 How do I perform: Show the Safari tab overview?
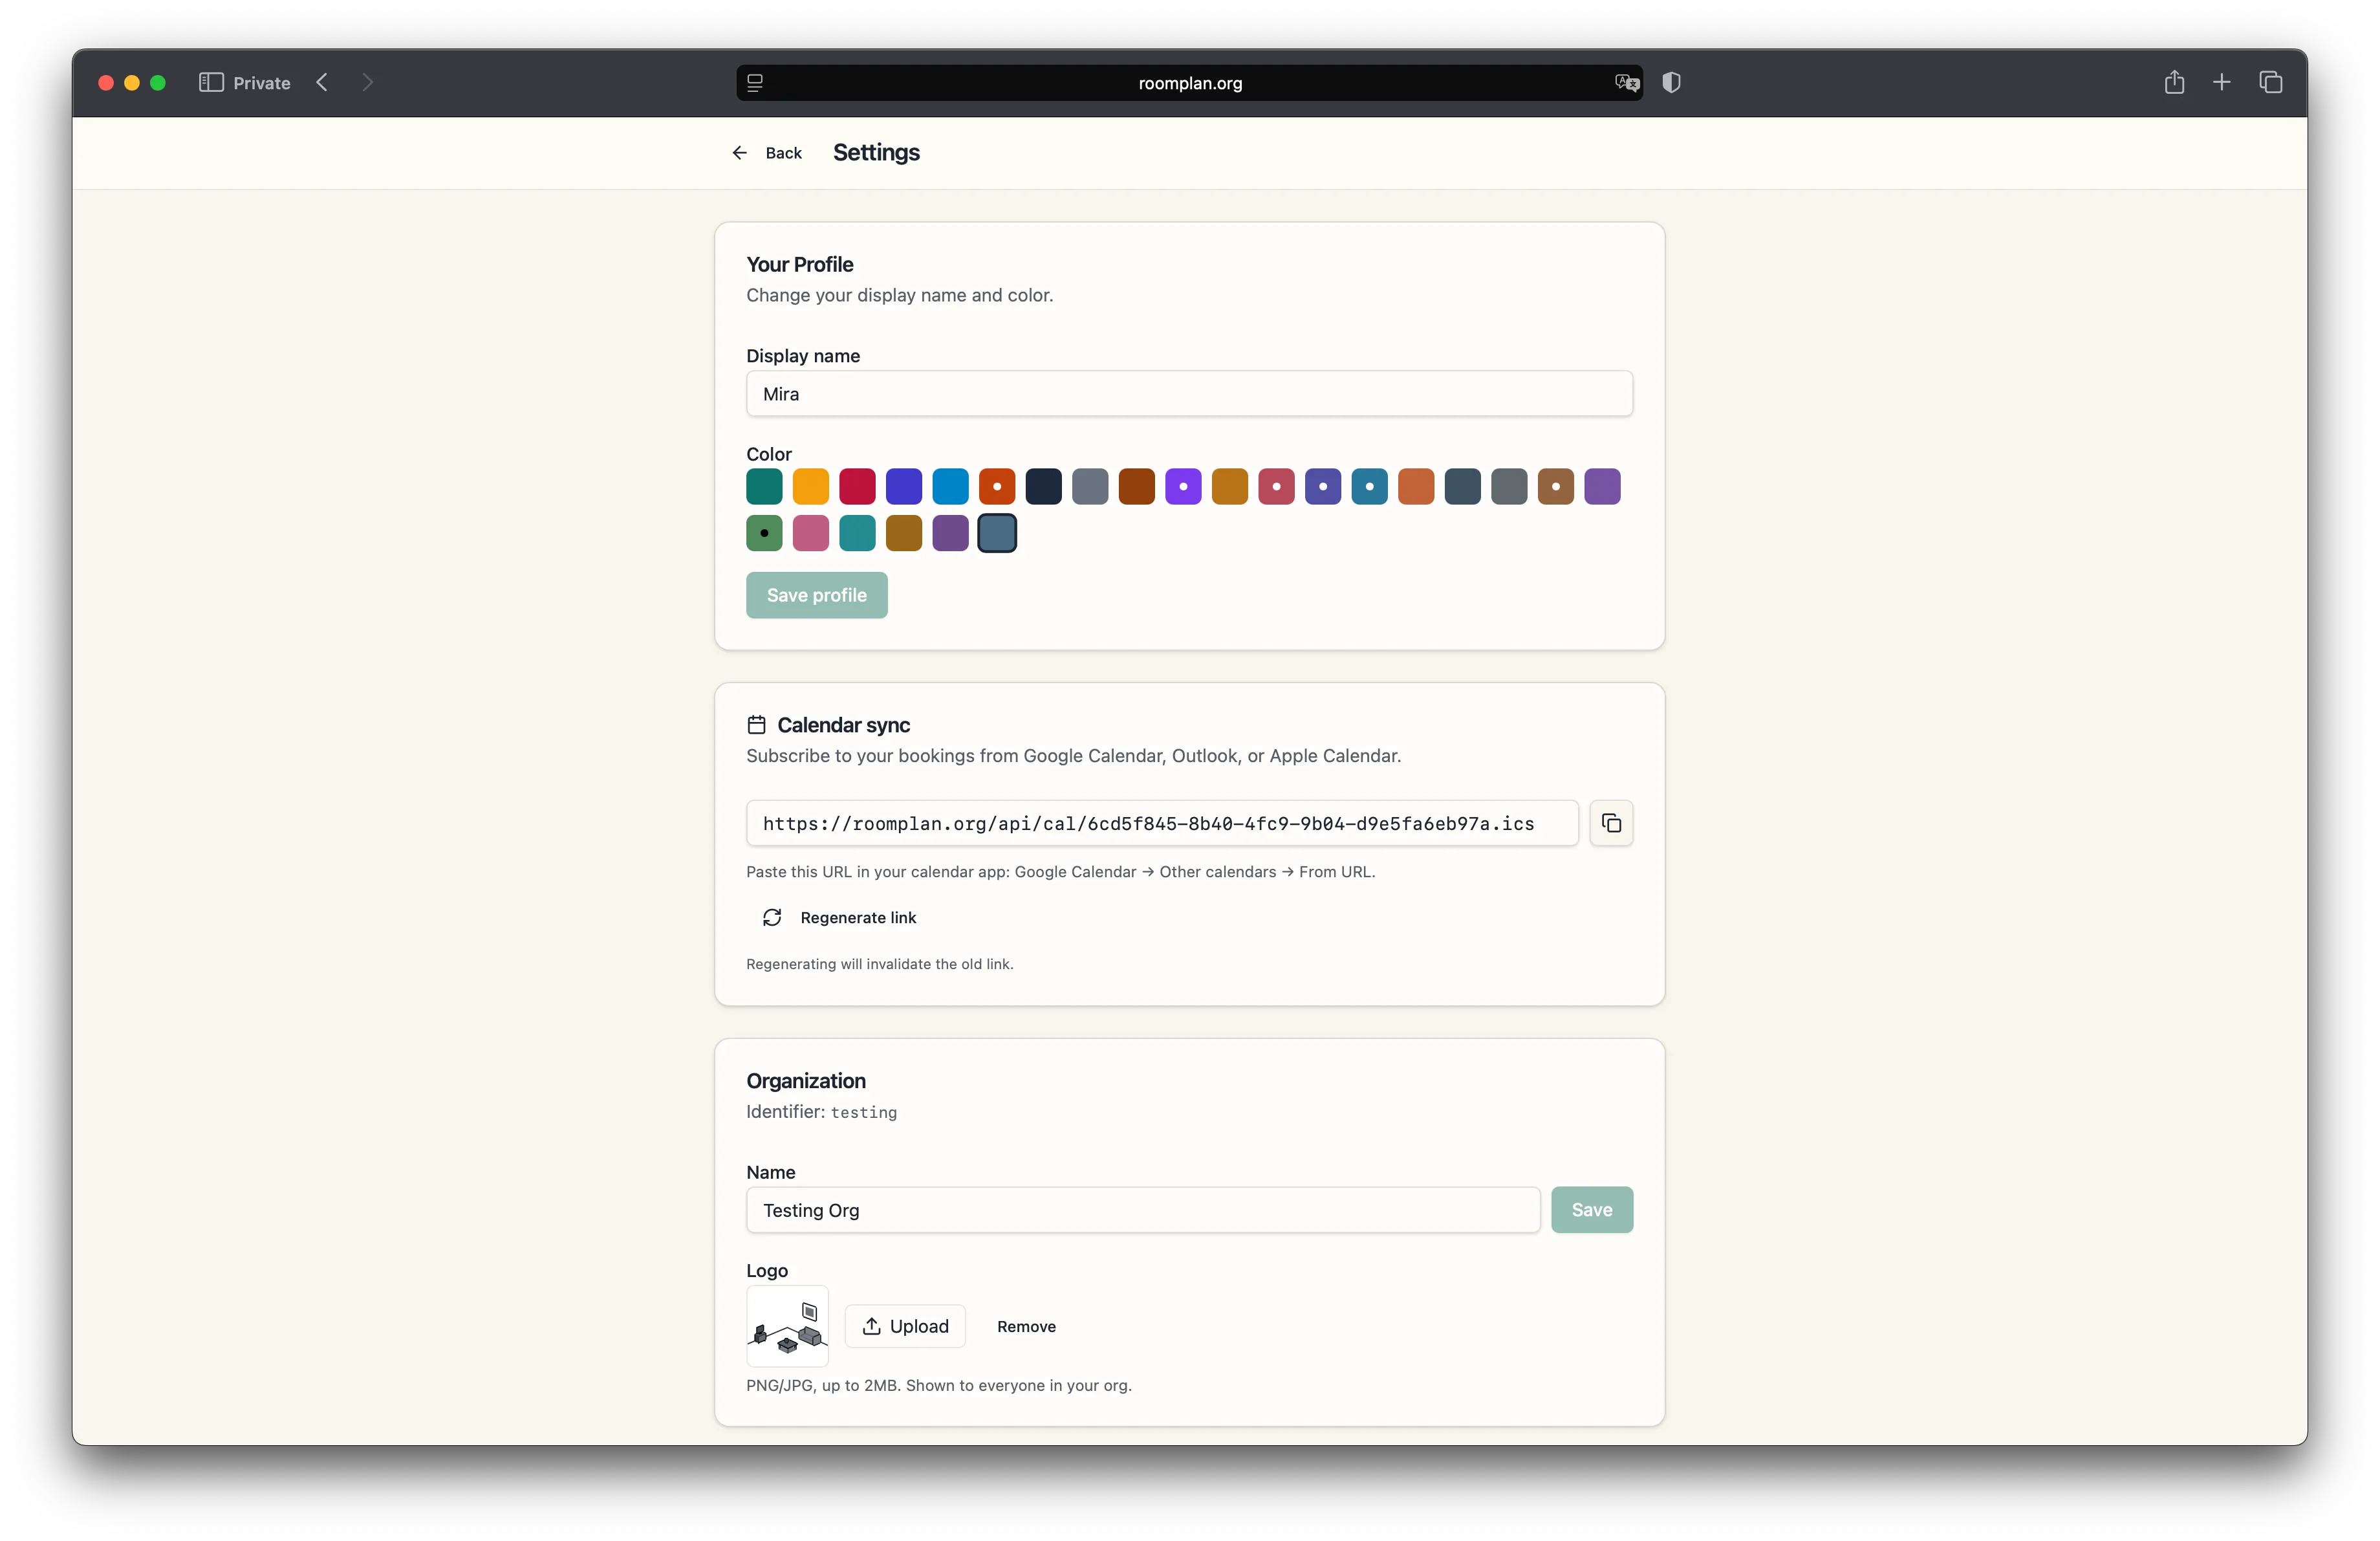click(2270, 82)
